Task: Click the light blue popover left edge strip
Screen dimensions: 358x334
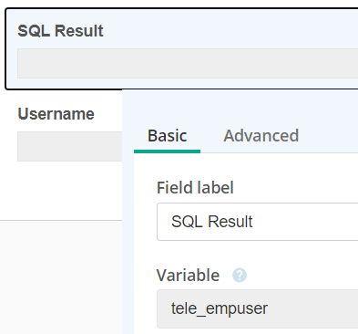Action: tap(128, 244)
